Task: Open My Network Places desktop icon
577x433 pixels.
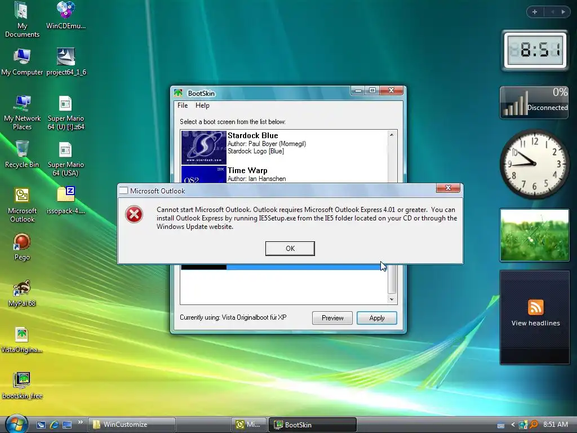Action: (x=22, y=113)
